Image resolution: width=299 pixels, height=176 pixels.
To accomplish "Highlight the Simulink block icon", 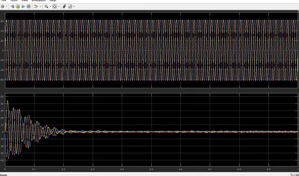I will pyautogui.click(x=36, y=6).
